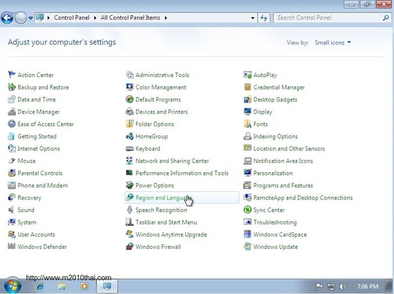Open Personalization link

coord(273,173)
